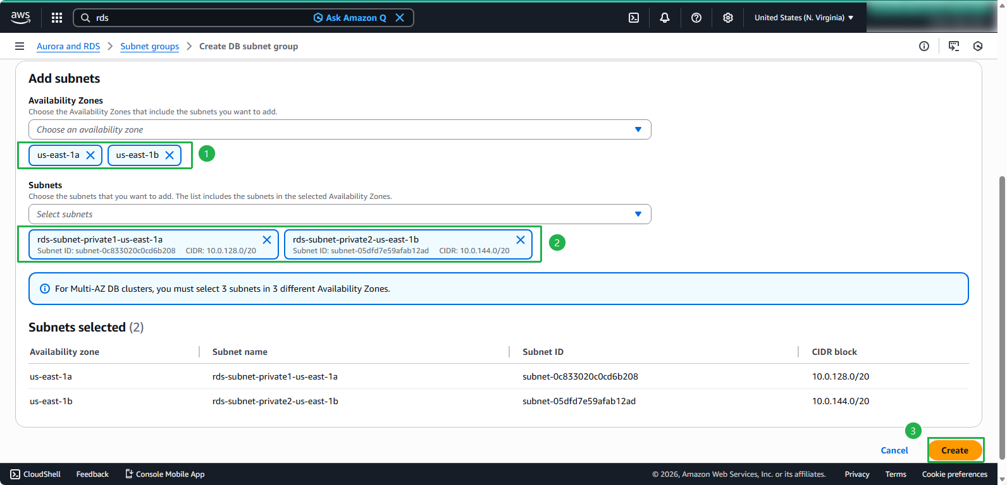Click the hexagon clock icon in the breadcrumb bar

(x=978, y=46)
